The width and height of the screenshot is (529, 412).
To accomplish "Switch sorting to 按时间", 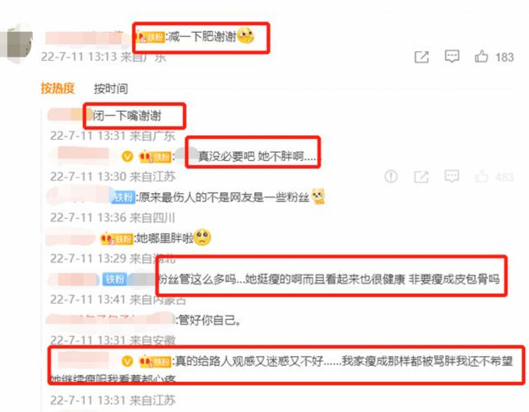I will (x=111, y=89).
